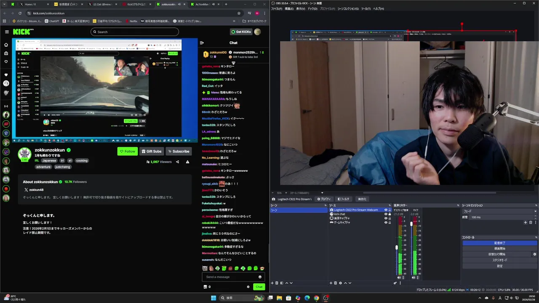Mute the Desktop audio speaker icon
The width and height of the screenshot is (539, 303).
(399, 278)
